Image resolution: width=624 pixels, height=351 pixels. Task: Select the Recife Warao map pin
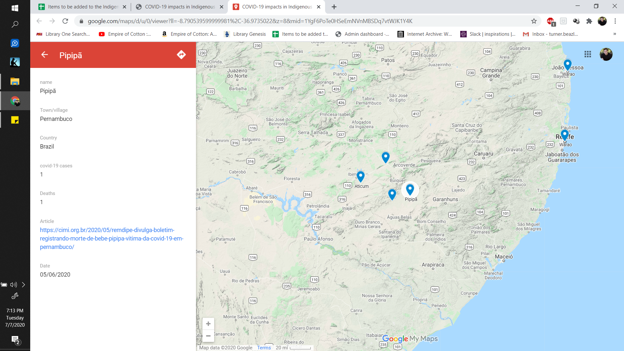[565, 135]
